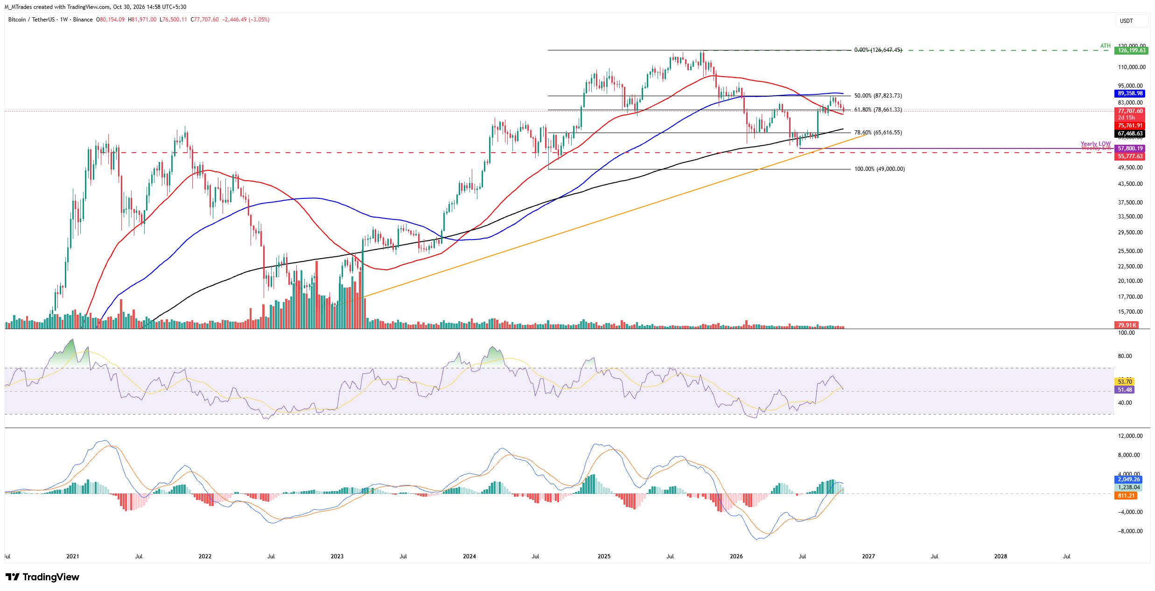Click the Weekly S/R price label 55,777.63
Screen dimensions: 1155x591
click(x=1129, y=156)
